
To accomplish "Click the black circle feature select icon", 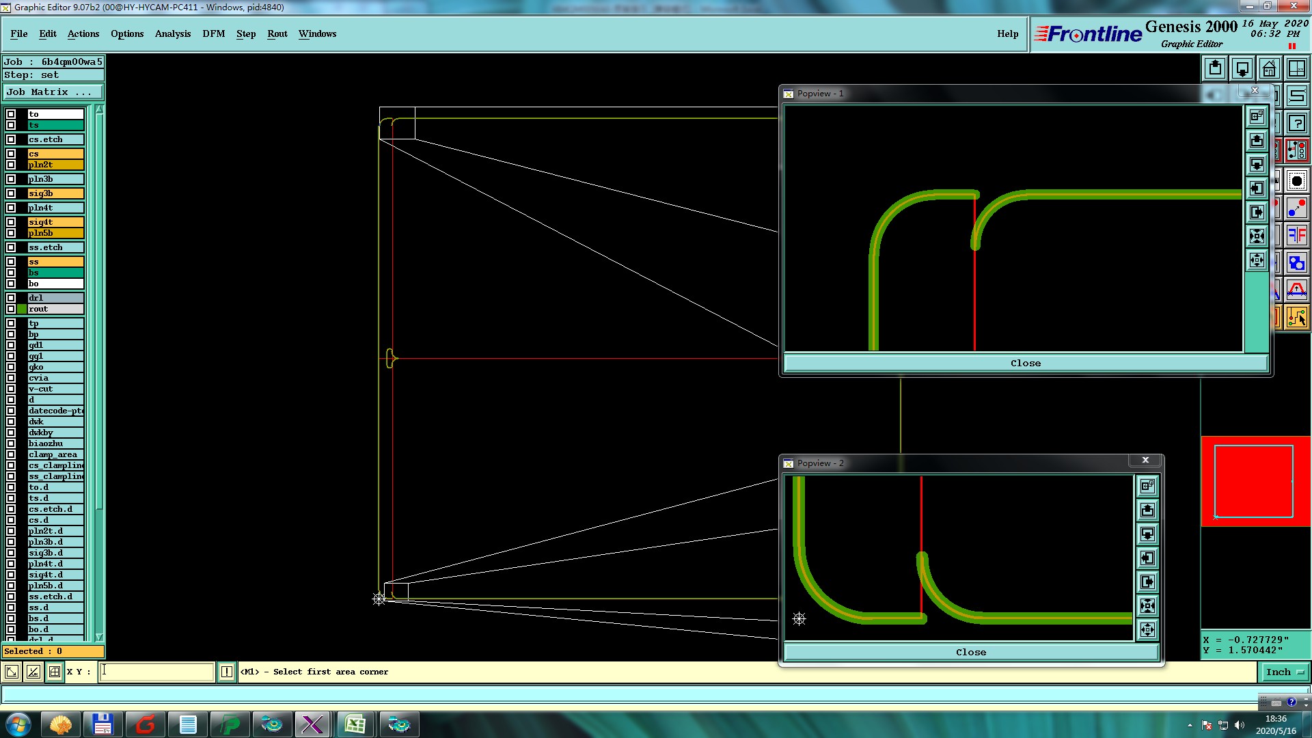I will (x=1296, y=181).
